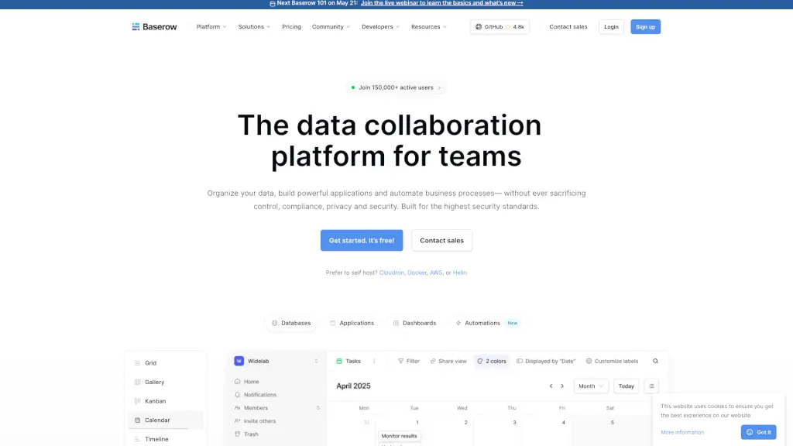This screenshot has width=793, height=446.
Task: Open the Widelab workspace switcher
Action: (276, 361)
